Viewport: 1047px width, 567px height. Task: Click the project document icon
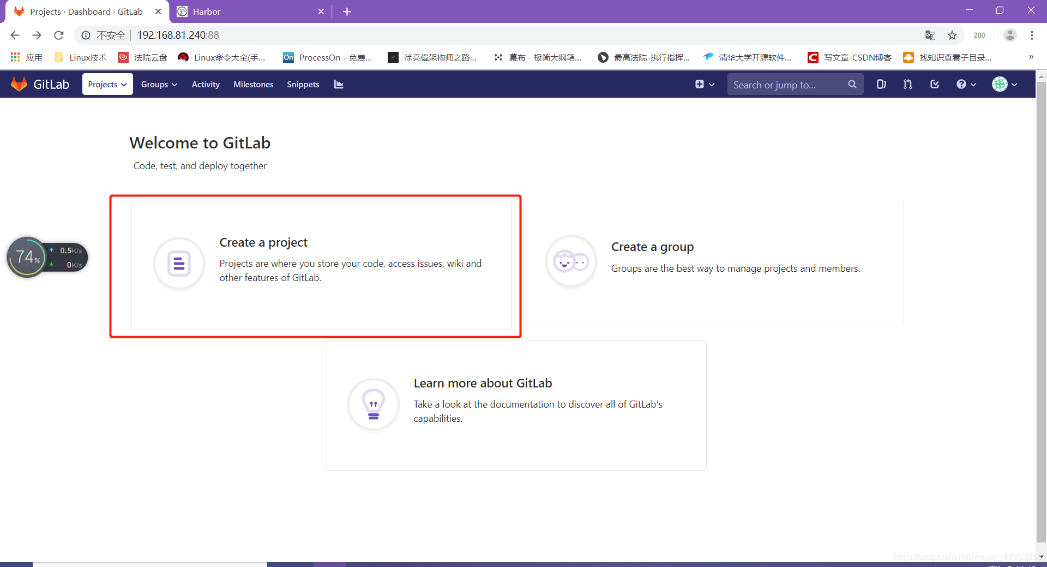(x=179, y=264)
